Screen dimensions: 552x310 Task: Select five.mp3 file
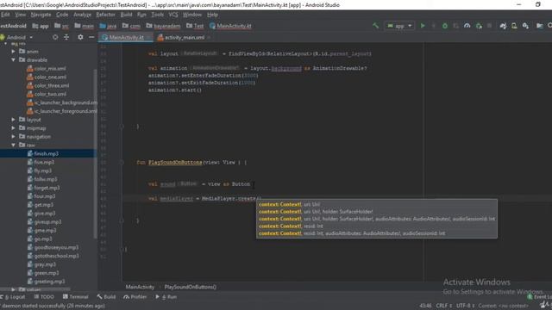pyautogui.click(x=41, y=162)
